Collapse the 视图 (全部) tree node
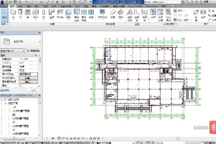Image resolution: width=216 pixels, height=144 pixels. (x=1, y=99)
